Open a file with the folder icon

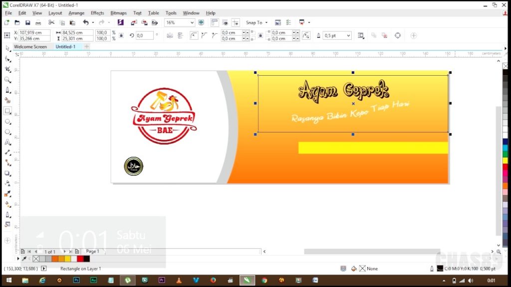[17, 22]
